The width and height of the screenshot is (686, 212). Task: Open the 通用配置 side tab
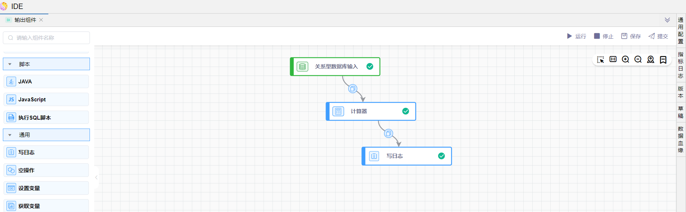coord(681,31)
